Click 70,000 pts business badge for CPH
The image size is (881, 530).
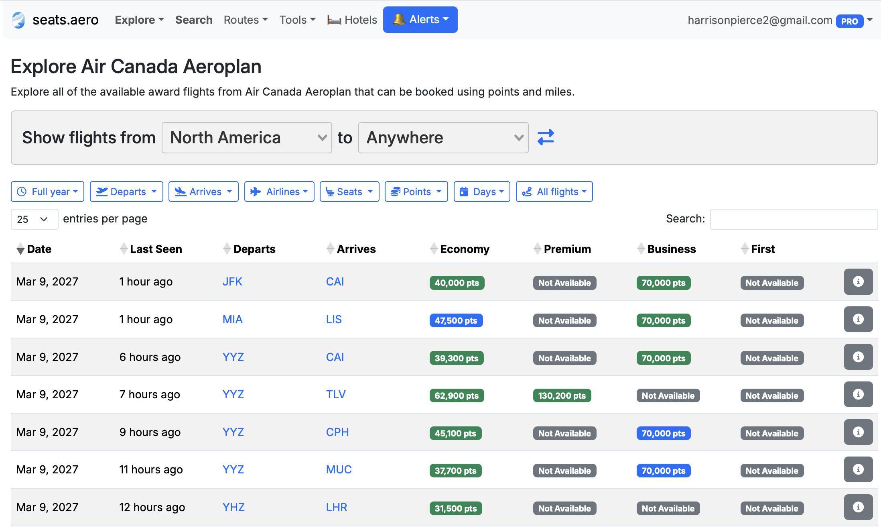(x=664, y=433)
